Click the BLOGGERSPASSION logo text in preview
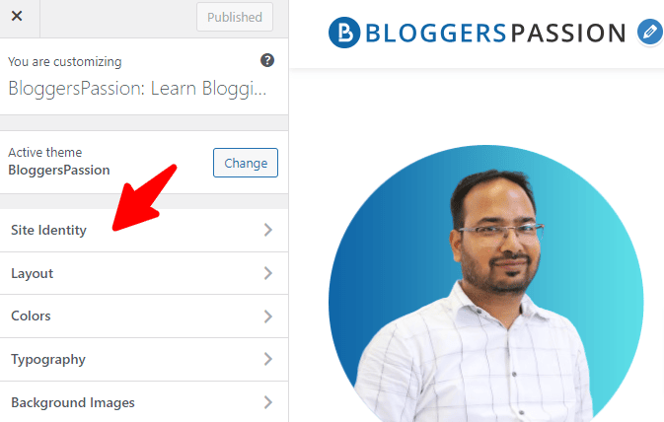The height and width of the screenshot is (422, 664). pyautogui.click(x=495, y=33)
